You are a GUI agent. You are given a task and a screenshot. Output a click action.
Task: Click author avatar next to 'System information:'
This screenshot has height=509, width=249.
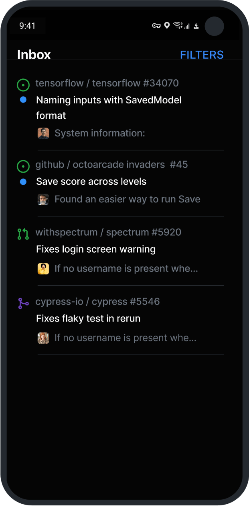tap(43, 133)
